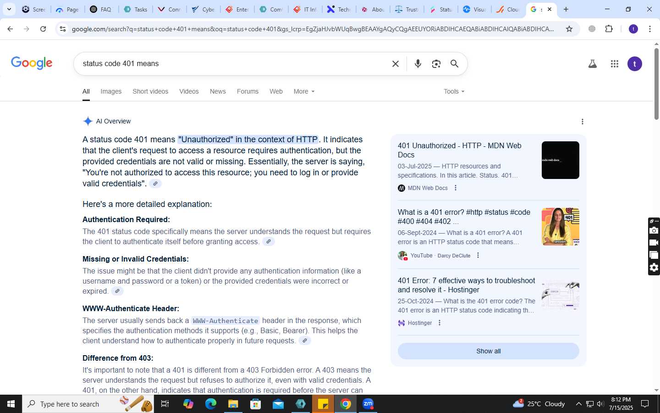Viewport: 660px width, 413px height.
Task: Reload the current page
Action: click(x=43, y=29)
